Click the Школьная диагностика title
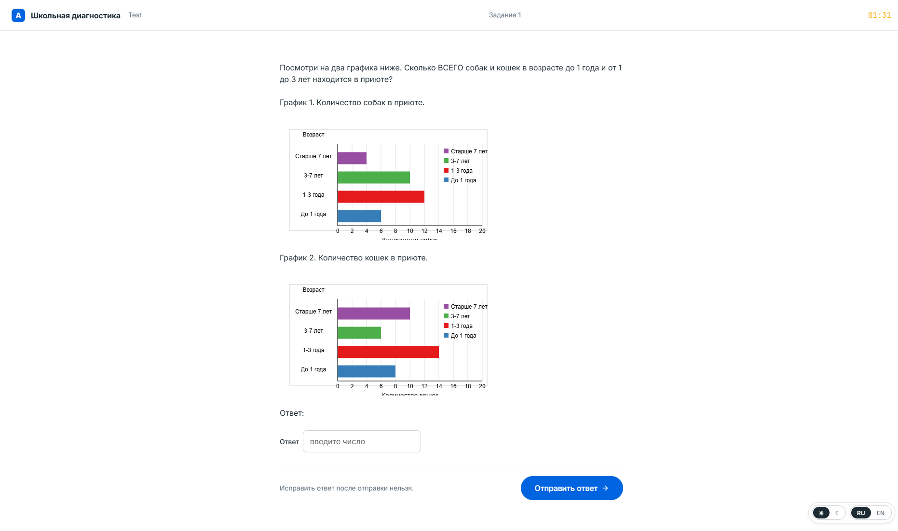The height and width of the screenshot is (531, 898). click(x=76, y=15)
